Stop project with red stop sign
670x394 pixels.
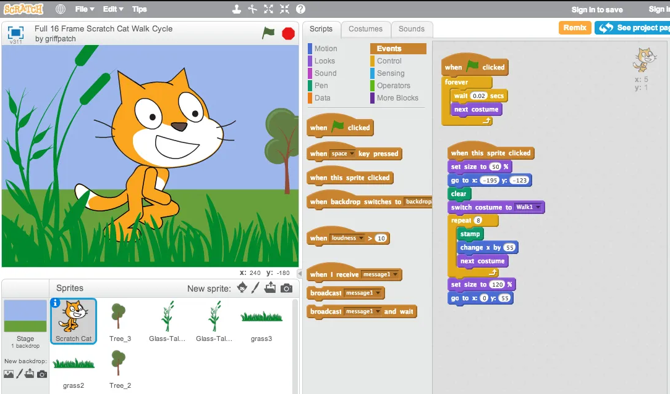coord(289,33)
